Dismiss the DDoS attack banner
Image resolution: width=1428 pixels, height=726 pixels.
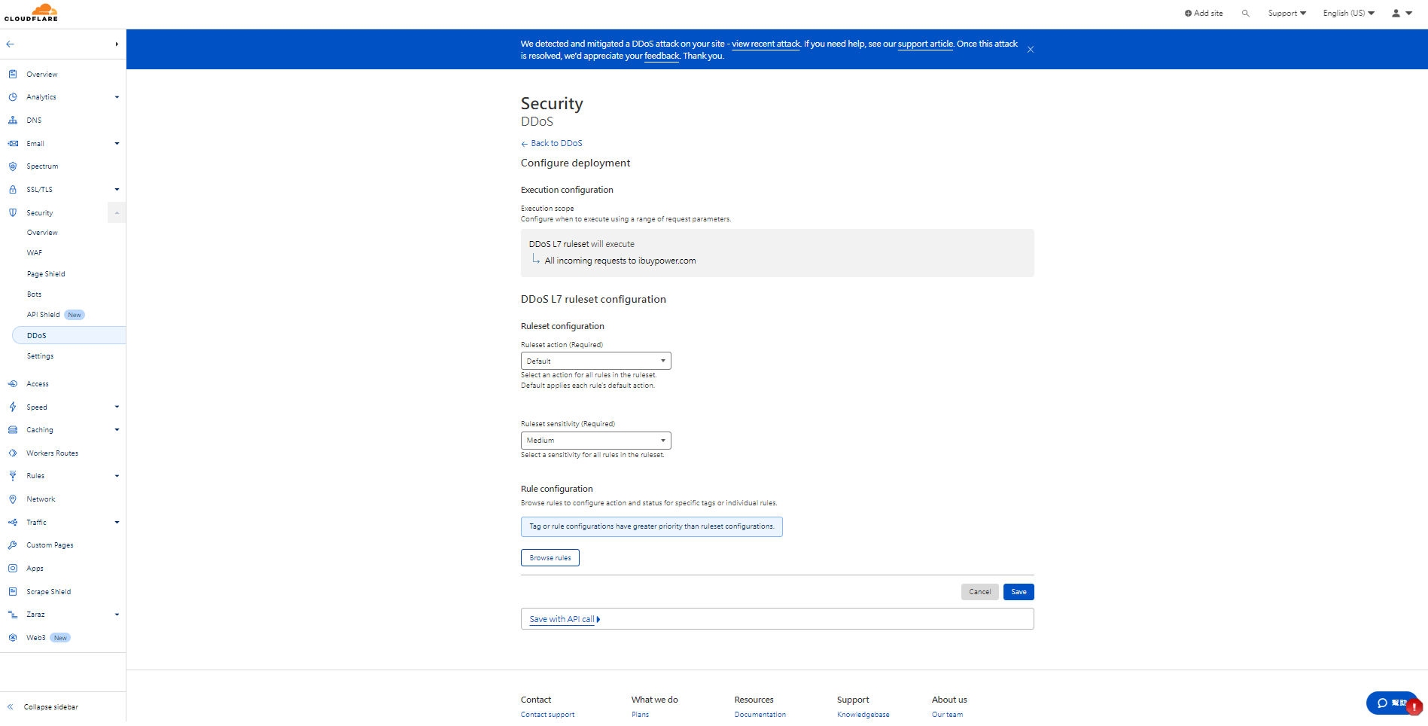point(1031,50)
